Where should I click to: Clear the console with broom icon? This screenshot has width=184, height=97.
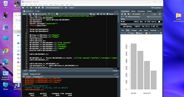tap(117, 77)
